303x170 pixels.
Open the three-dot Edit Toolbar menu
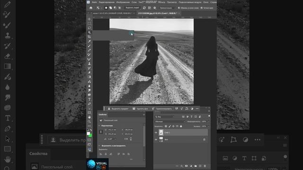(89, 126)
